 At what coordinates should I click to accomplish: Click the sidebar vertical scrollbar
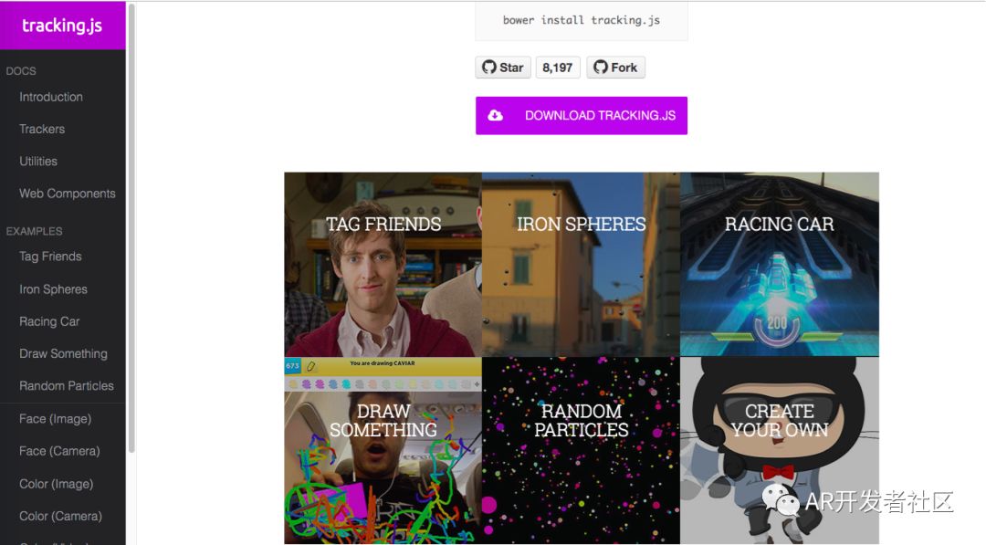pos(131,228)
